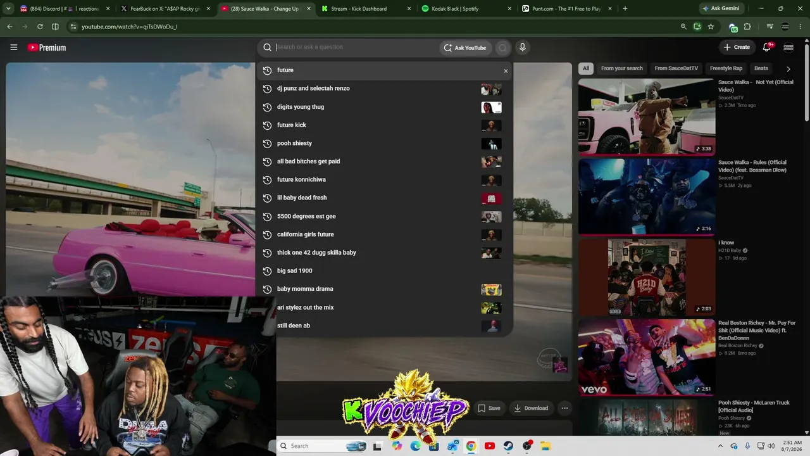Open more actions ellipsis below video
Viewport: 810px width, 456px height.
(564, 408)
